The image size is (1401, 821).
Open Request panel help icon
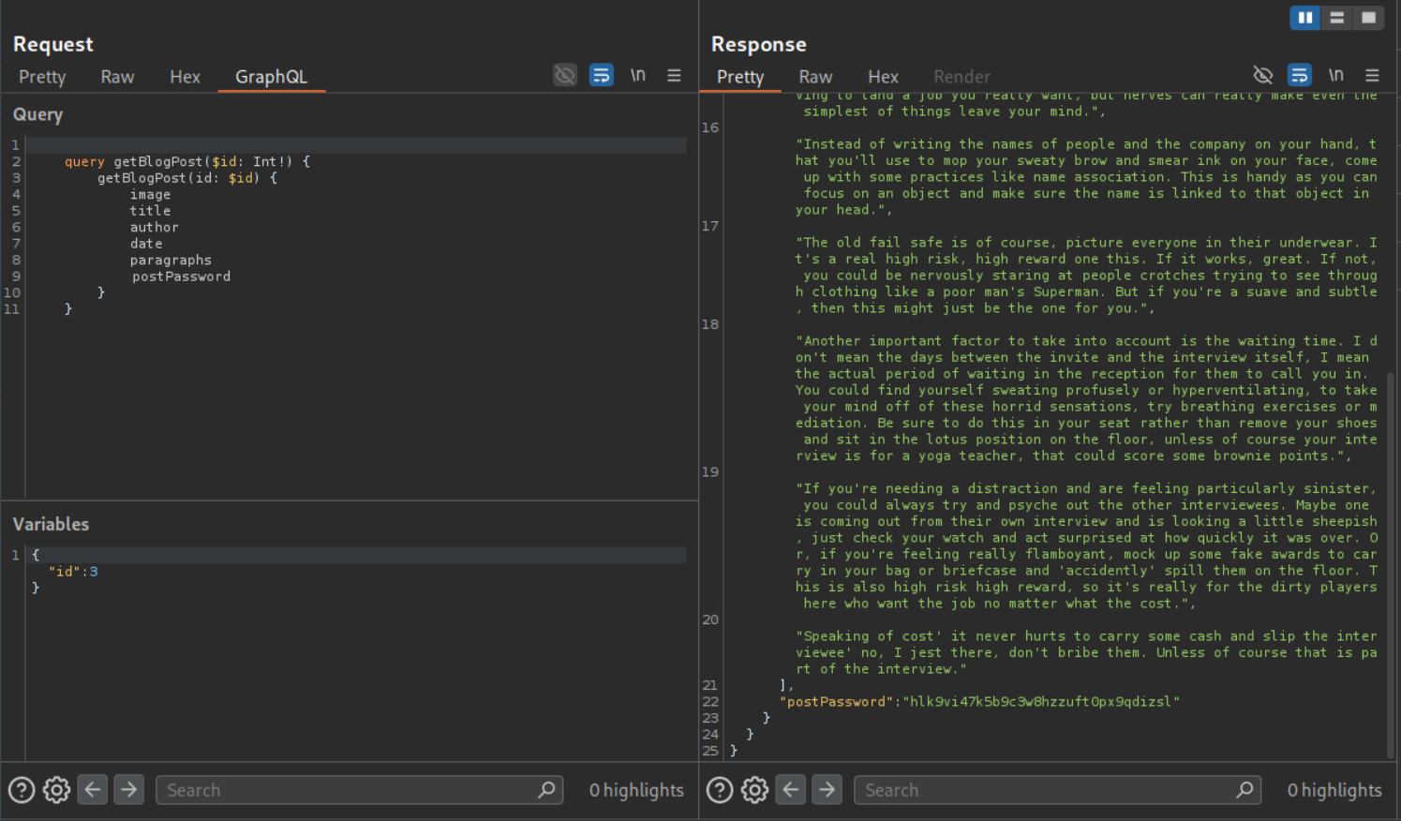(x=22, y=790)
